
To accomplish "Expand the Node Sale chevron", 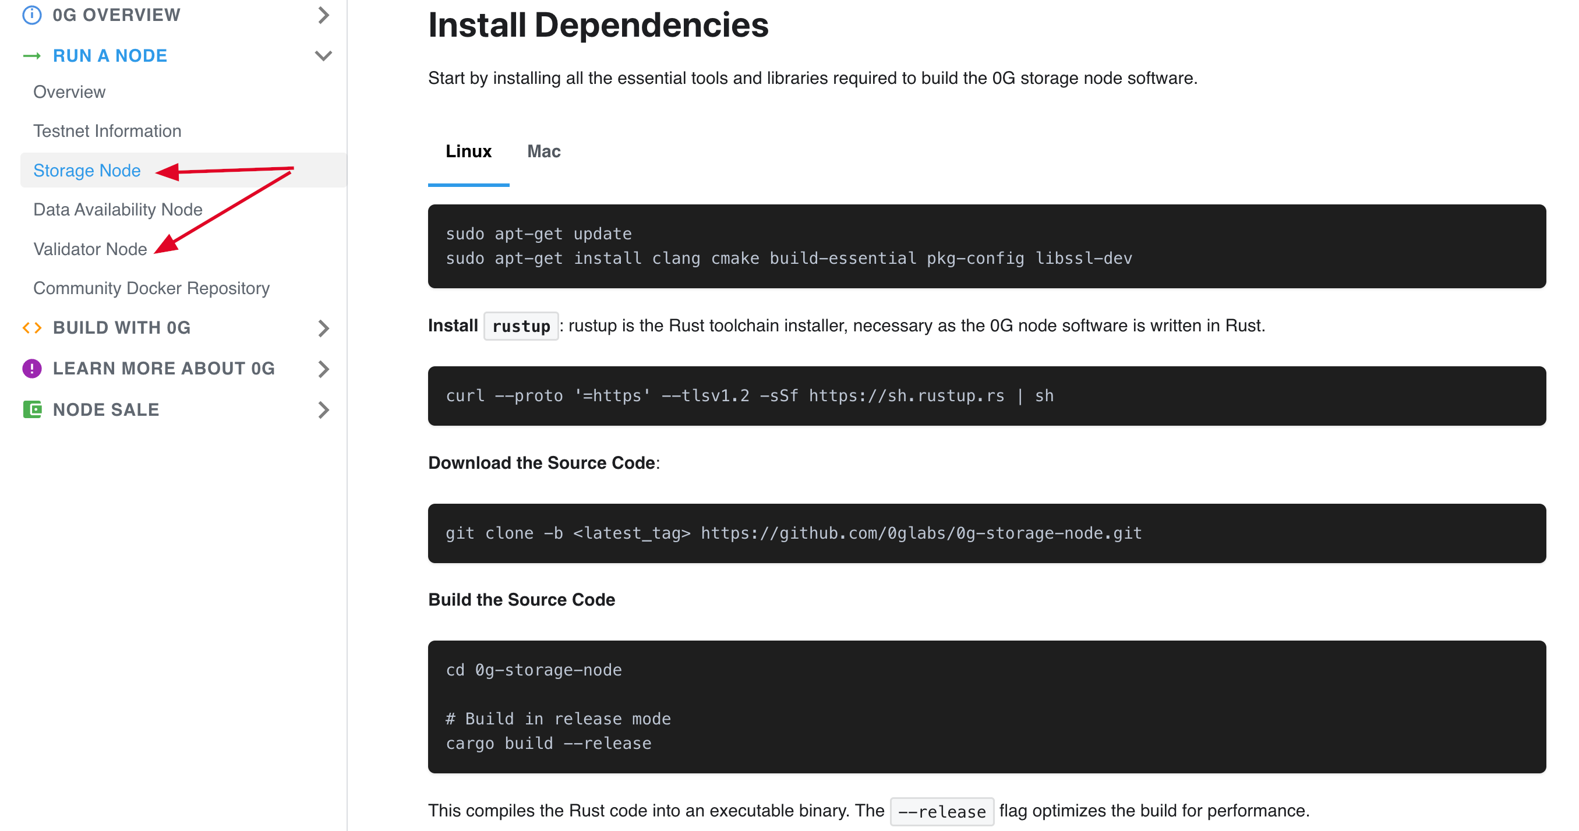I will 324,409.
